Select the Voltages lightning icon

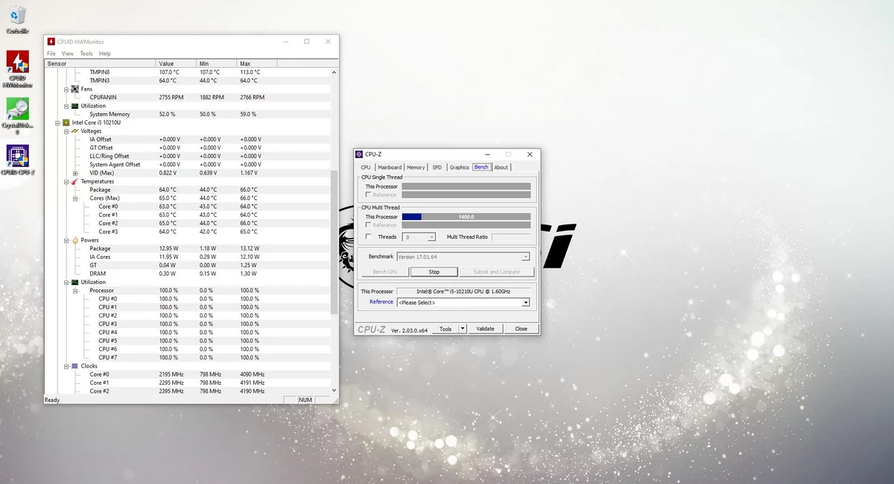[74, 131]
